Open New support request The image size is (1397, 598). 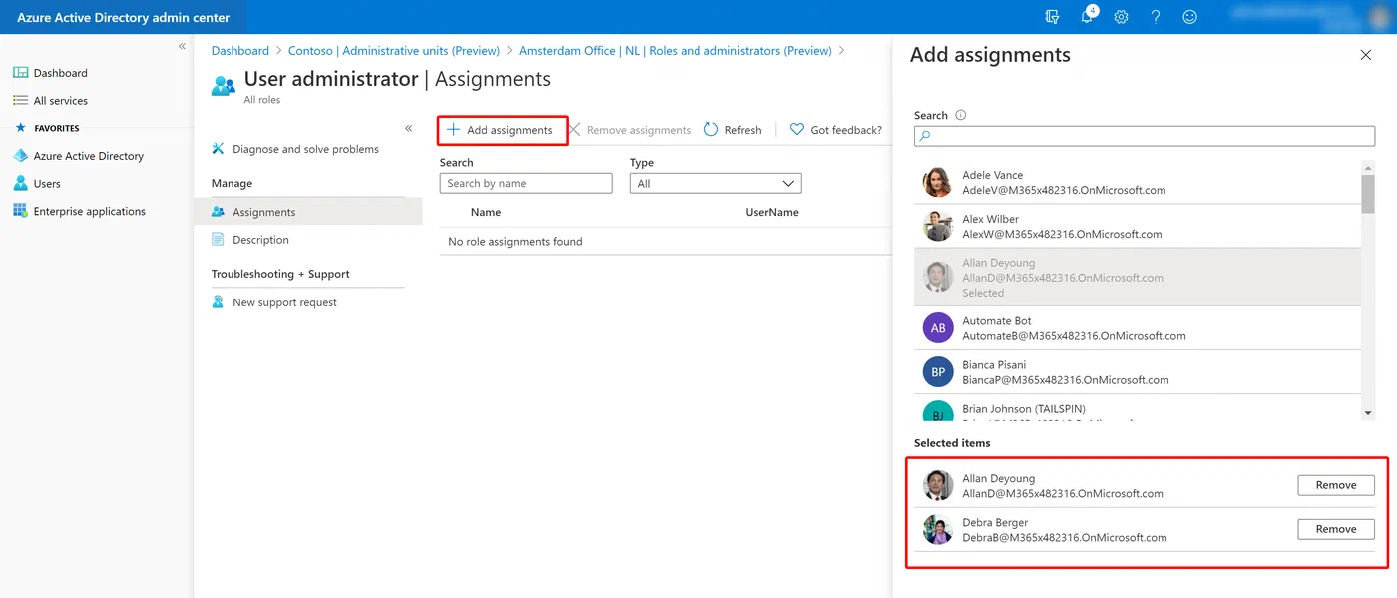284,302
